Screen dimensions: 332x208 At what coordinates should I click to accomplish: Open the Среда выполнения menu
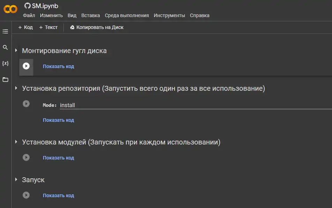[127, 15]
